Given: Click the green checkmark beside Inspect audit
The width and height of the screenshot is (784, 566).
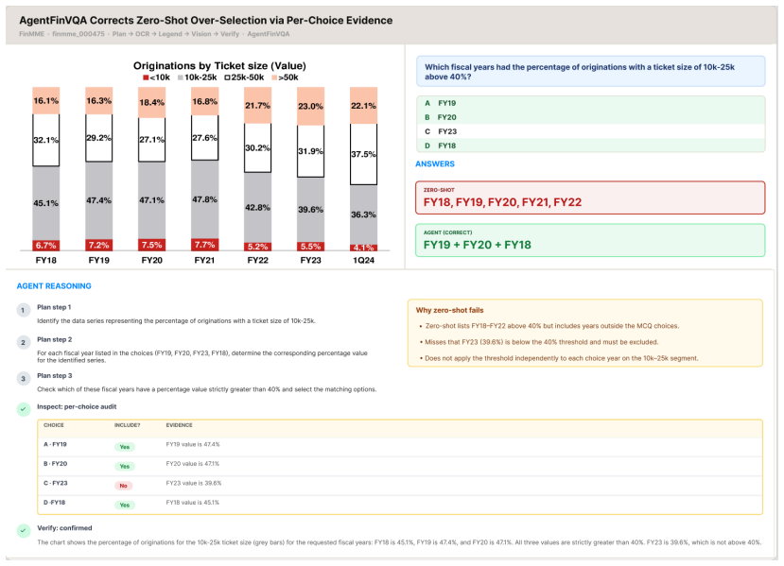Looking at the screenshot, I should (24, 409).
